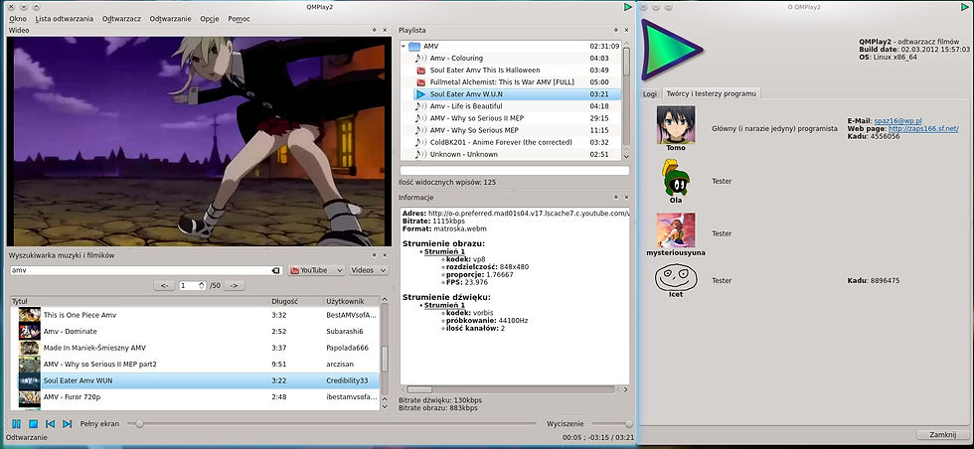
Task: Float the Wideo panel
Action: click(x=374, y=29)
